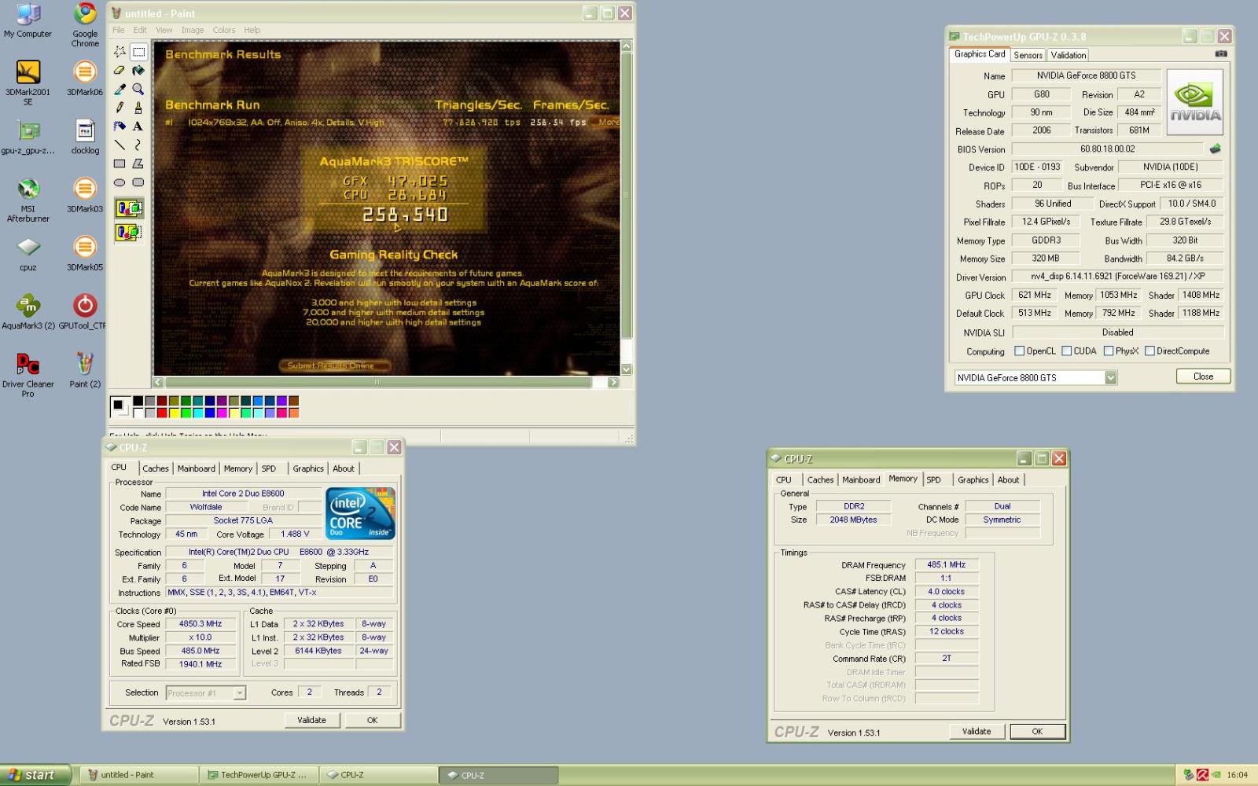Switch to the Validation tab in GPU-Z
This screenshot has width=1258, height=786.
(1069, 55)
